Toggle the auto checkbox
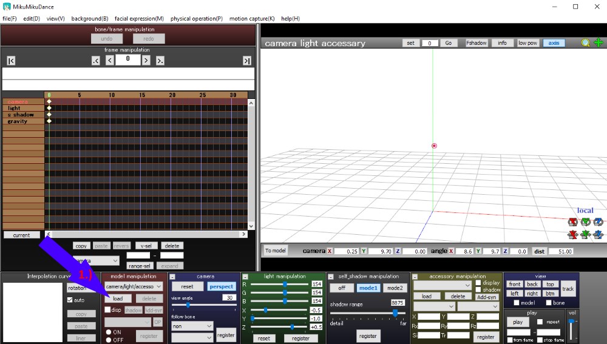607x344 pixels. (x=70, y=300)
